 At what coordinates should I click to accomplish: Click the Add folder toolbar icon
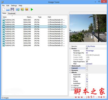click(18, 9)
